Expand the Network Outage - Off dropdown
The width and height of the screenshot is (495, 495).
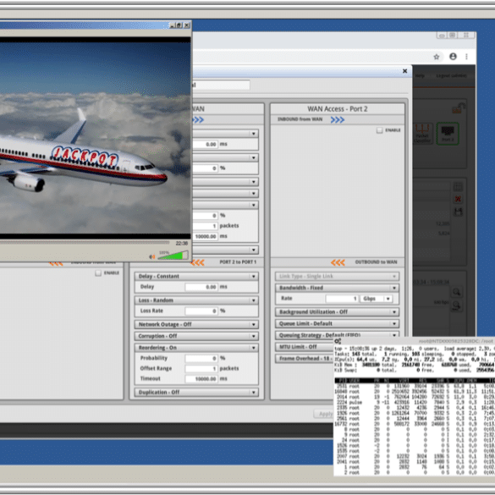click(x=196, y=324)
